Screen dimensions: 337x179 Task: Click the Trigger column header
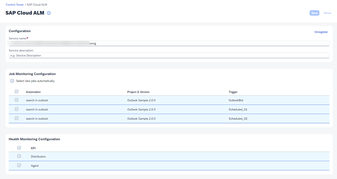tap(233, 92)
